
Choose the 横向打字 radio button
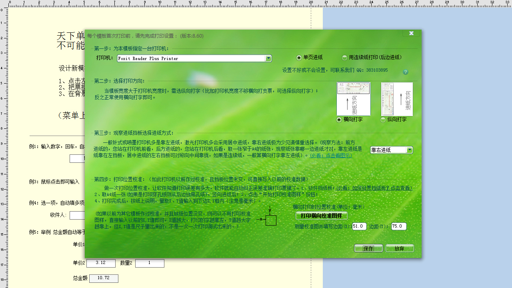(340, 120)
